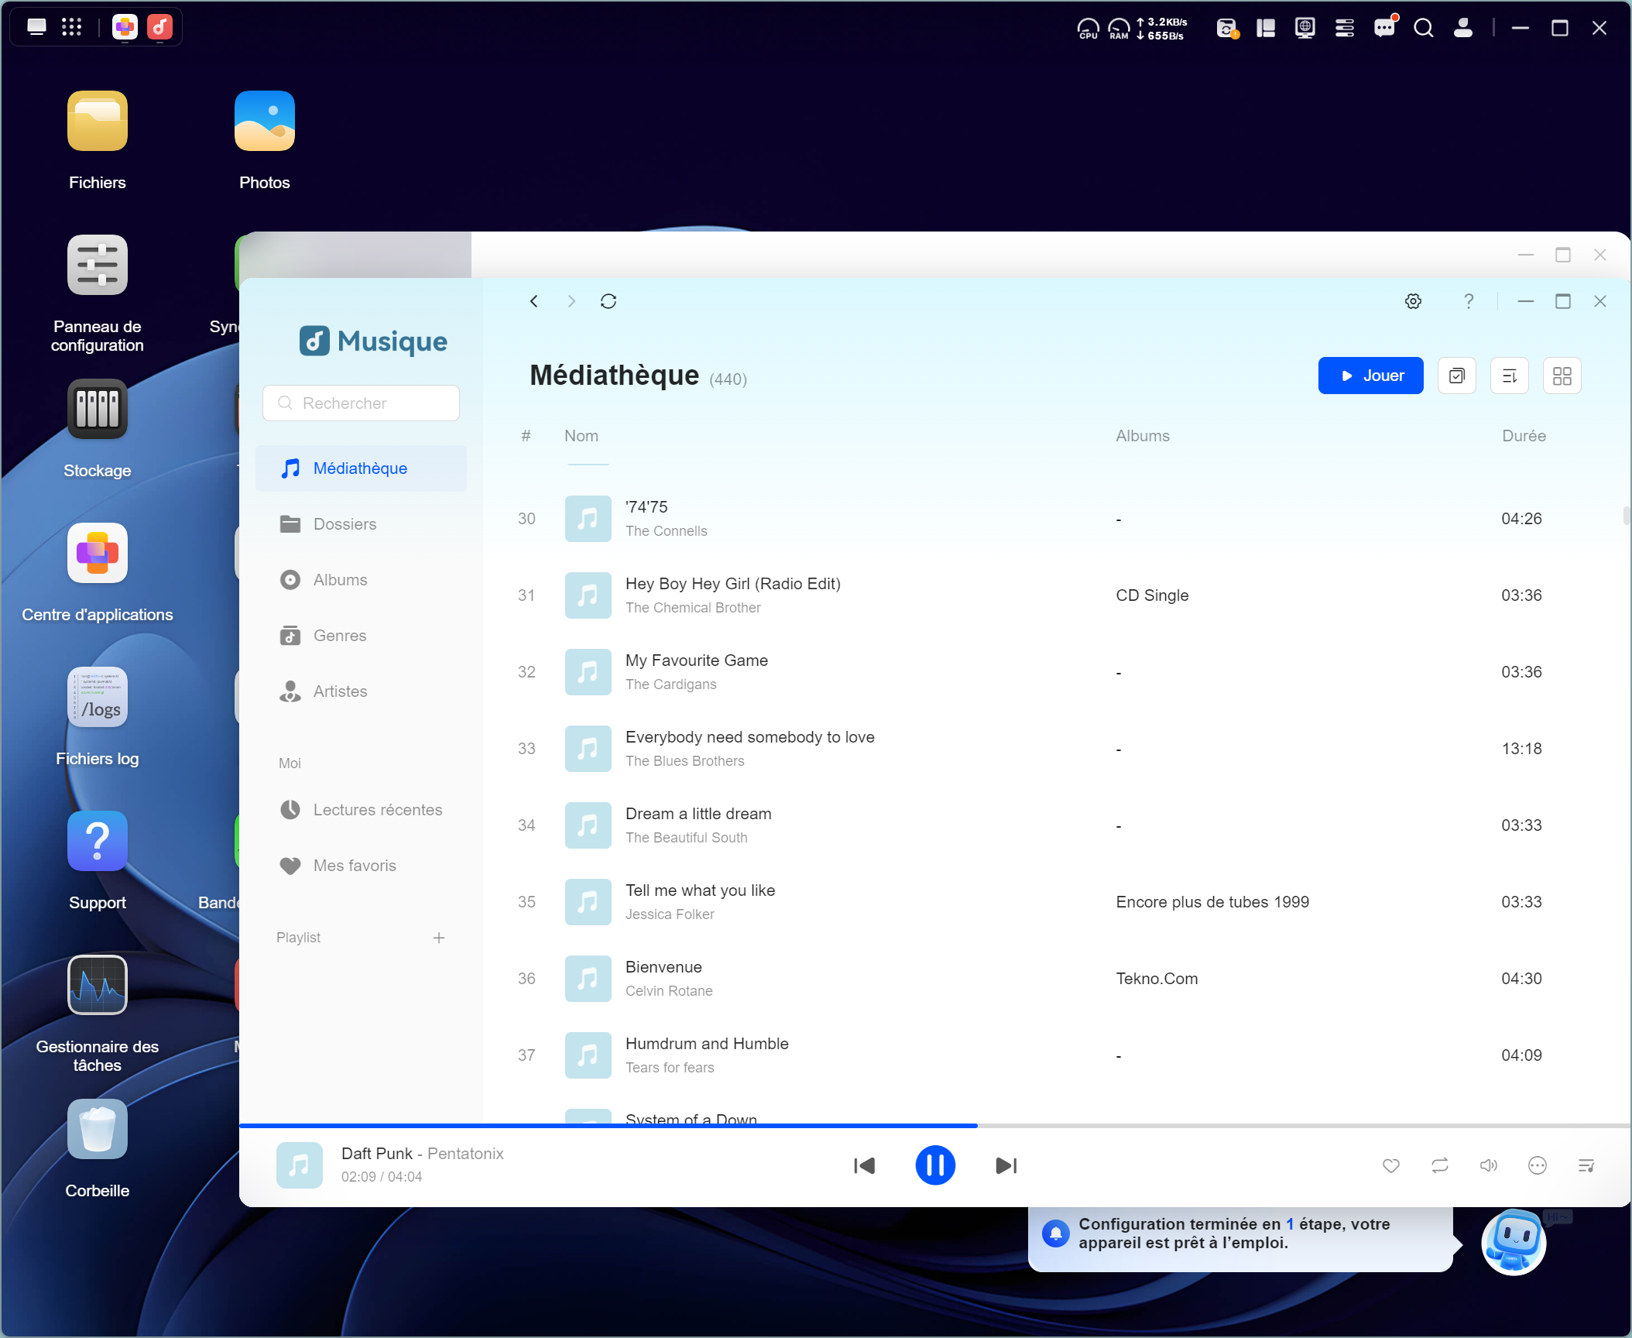Add Daft Punk to favorites with heart icon
The height and width of the screenshot is (1338, 1632).
[x=1391, y=1165]
